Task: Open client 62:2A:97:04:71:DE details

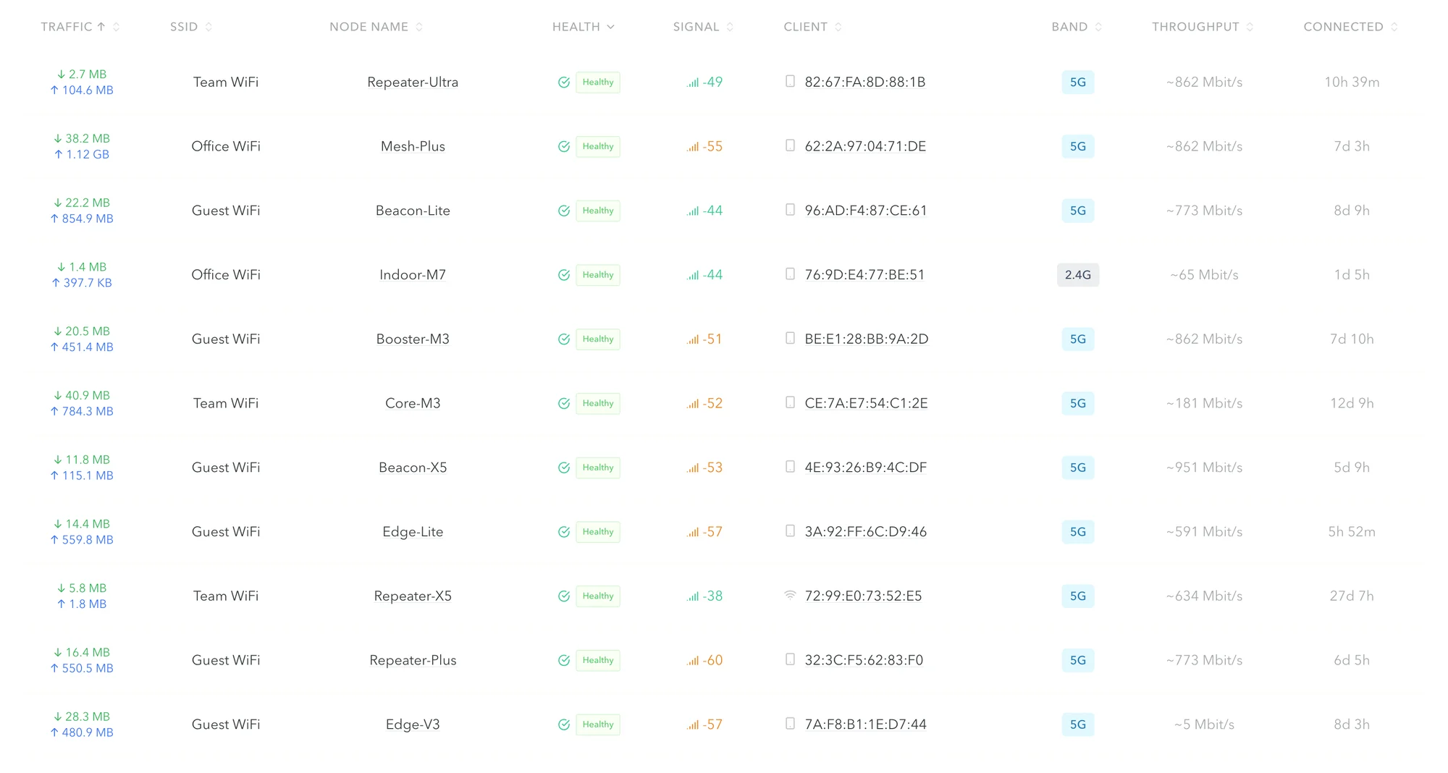Action: 865,146
